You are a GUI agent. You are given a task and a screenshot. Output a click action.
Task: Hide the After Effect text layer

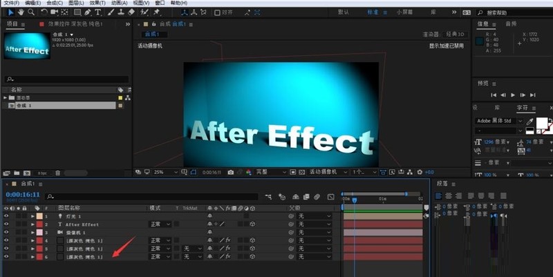coord(6,224)
